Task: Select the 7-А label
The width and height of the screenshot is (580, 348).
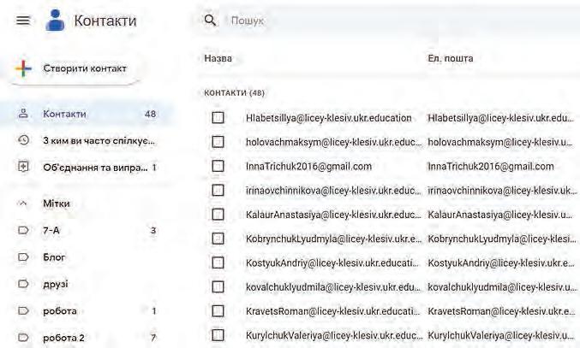Action: pyautogui.click(x=51, y=231)
